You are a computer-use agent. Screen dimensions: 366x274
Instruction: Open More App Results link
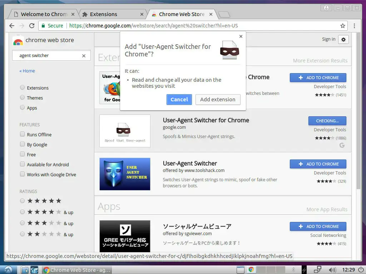[327, 209]
